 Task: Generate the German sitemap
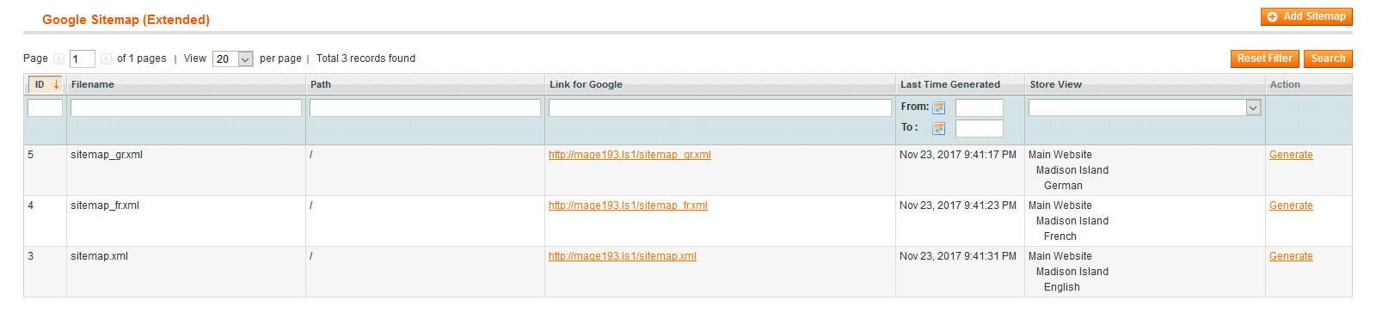tap(1291, 155)
